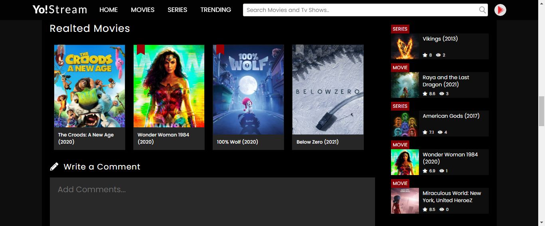Go to the HOME menu
This screenshot has width=545, height=226.
109,10
